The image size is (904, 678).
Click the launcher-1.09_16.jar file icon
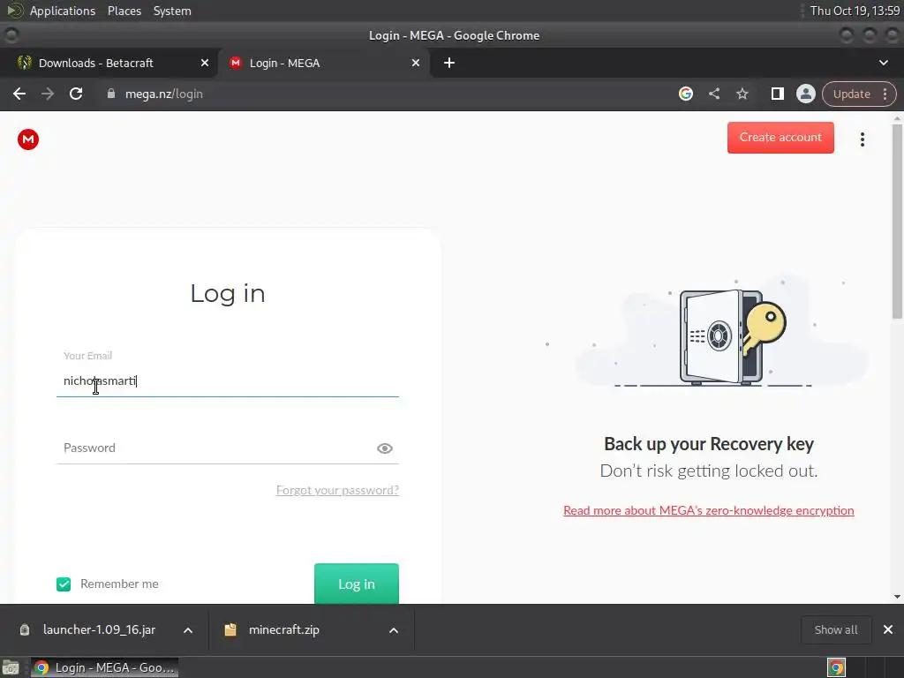tap(24, 629)
